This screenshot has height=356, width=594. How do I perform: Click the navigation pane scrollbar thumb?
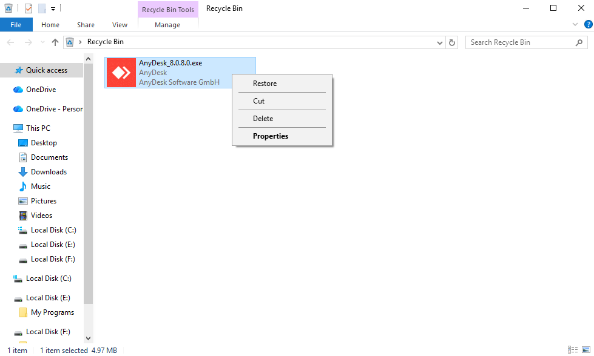click(88, 183)
